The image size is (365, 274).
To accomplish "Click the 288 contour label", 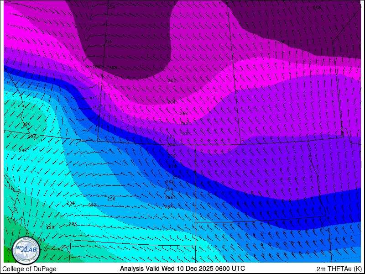I will (x=169, y=207).
